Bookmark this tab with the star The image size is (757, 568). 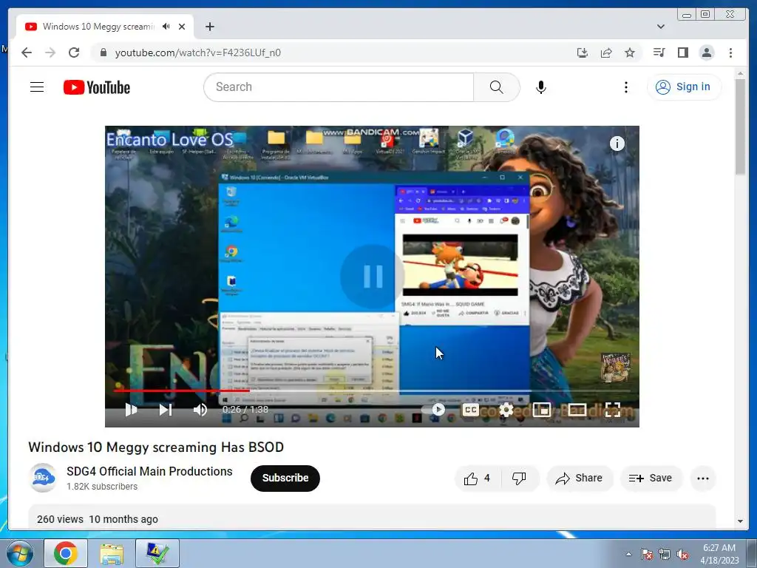click(630, 53)
